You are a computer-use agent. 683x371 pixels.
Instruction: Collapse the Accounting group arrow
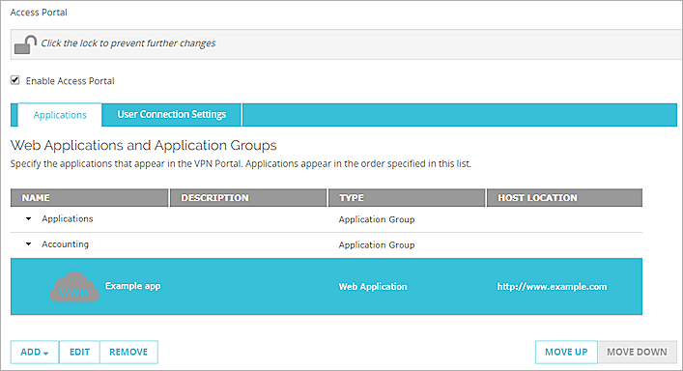pos(29,243)
